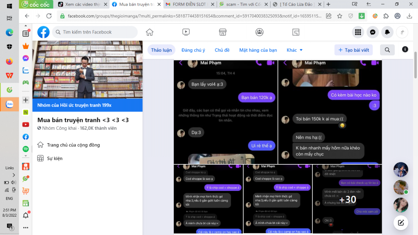Click the new message compose icon
The width and height of the screenshot is (418, 235).
401,223
